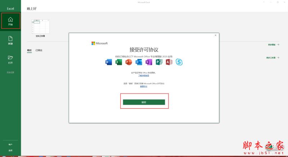Screen dimensions: 288x157
Task: Open 选项 options in the sidebar
Action: pos(10,151)
